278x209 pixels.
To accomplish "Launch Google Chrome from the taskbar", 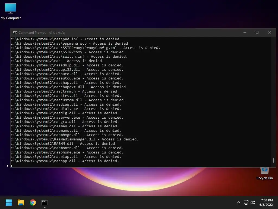I will click(33, 202).
